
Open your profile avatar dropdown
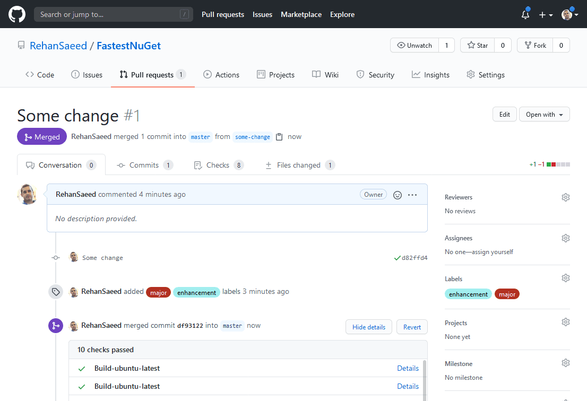tap(567, 14)
